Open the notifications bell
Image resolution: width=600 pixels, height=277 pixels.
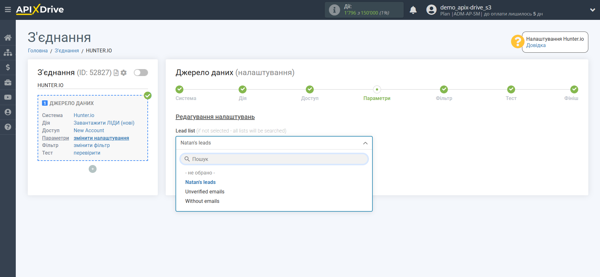click(413, 10)
